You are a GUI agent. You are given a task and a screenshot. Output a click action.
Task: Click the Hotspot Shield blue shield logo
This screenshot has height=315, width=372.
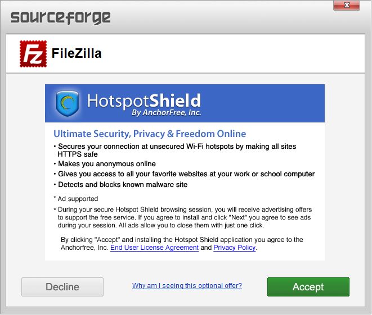point(68,103)
